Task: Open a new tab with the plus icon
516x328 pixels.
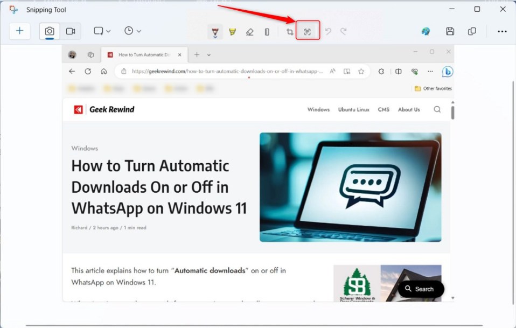Action: pos(197,54)
